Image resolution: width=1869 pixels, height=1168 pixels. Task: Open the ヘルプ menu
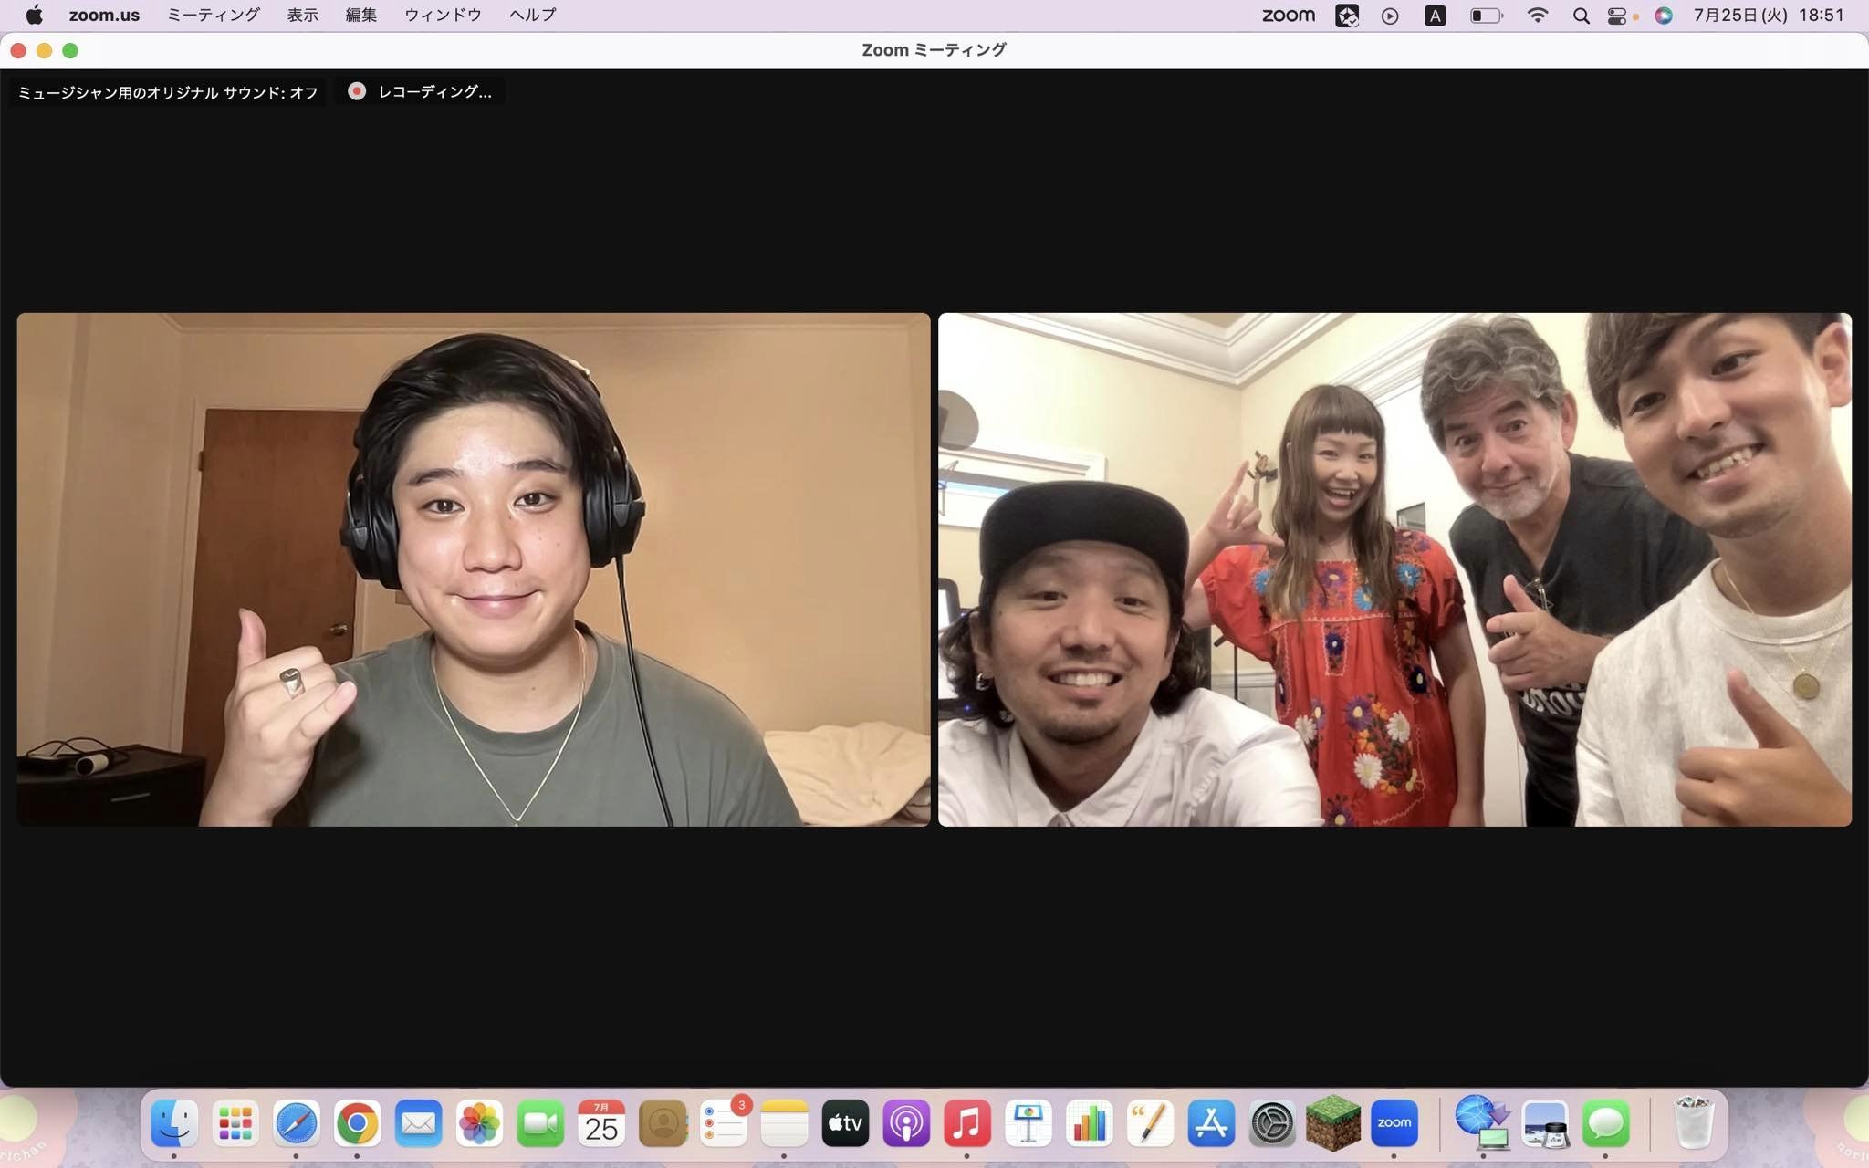(x=532, y=16)
